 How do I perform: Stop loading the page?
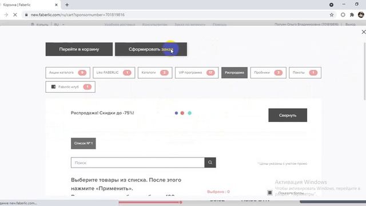coord(15,15)
